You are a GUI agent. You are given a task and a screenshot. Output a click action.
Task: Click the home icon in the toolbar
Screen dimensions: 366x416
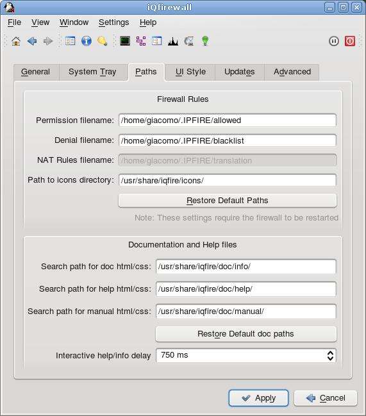pyautogui.click(x=16, y=41)
